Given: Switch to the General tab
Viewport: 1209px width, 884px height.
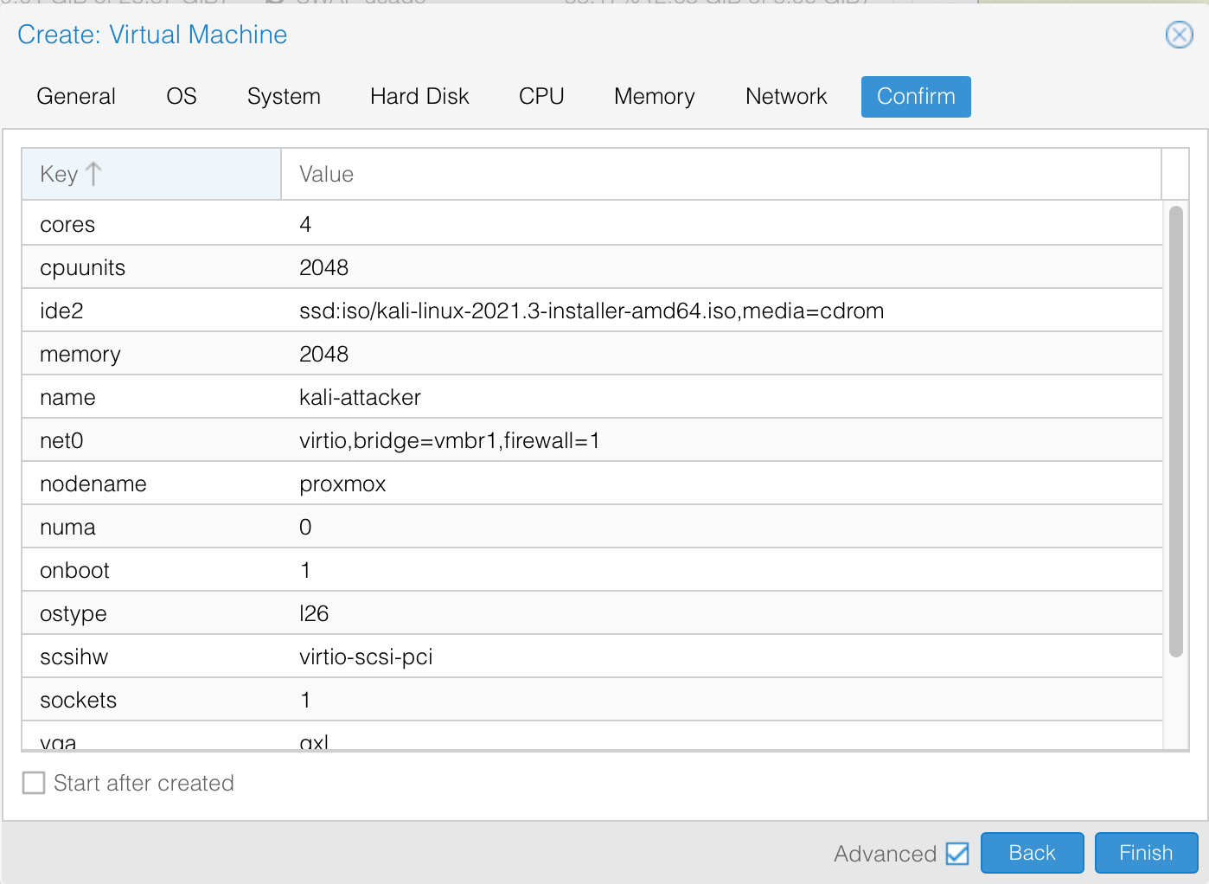Looking at the screenshot, I should click(x=76, y=96).
